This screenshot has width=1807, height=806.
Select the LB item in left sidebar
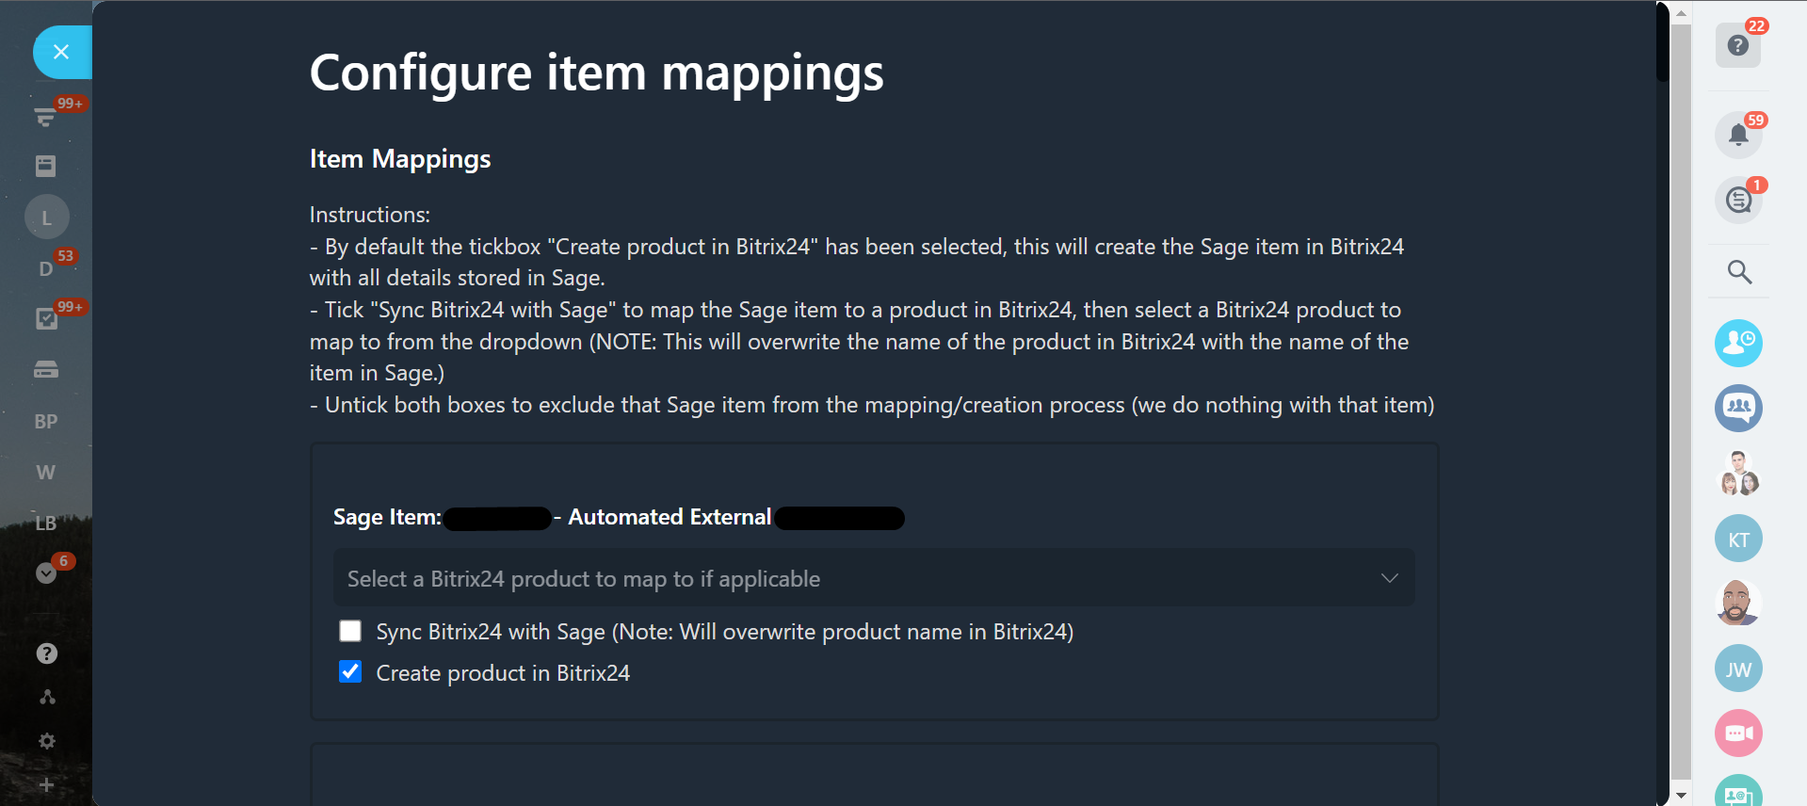coord(46,524)
